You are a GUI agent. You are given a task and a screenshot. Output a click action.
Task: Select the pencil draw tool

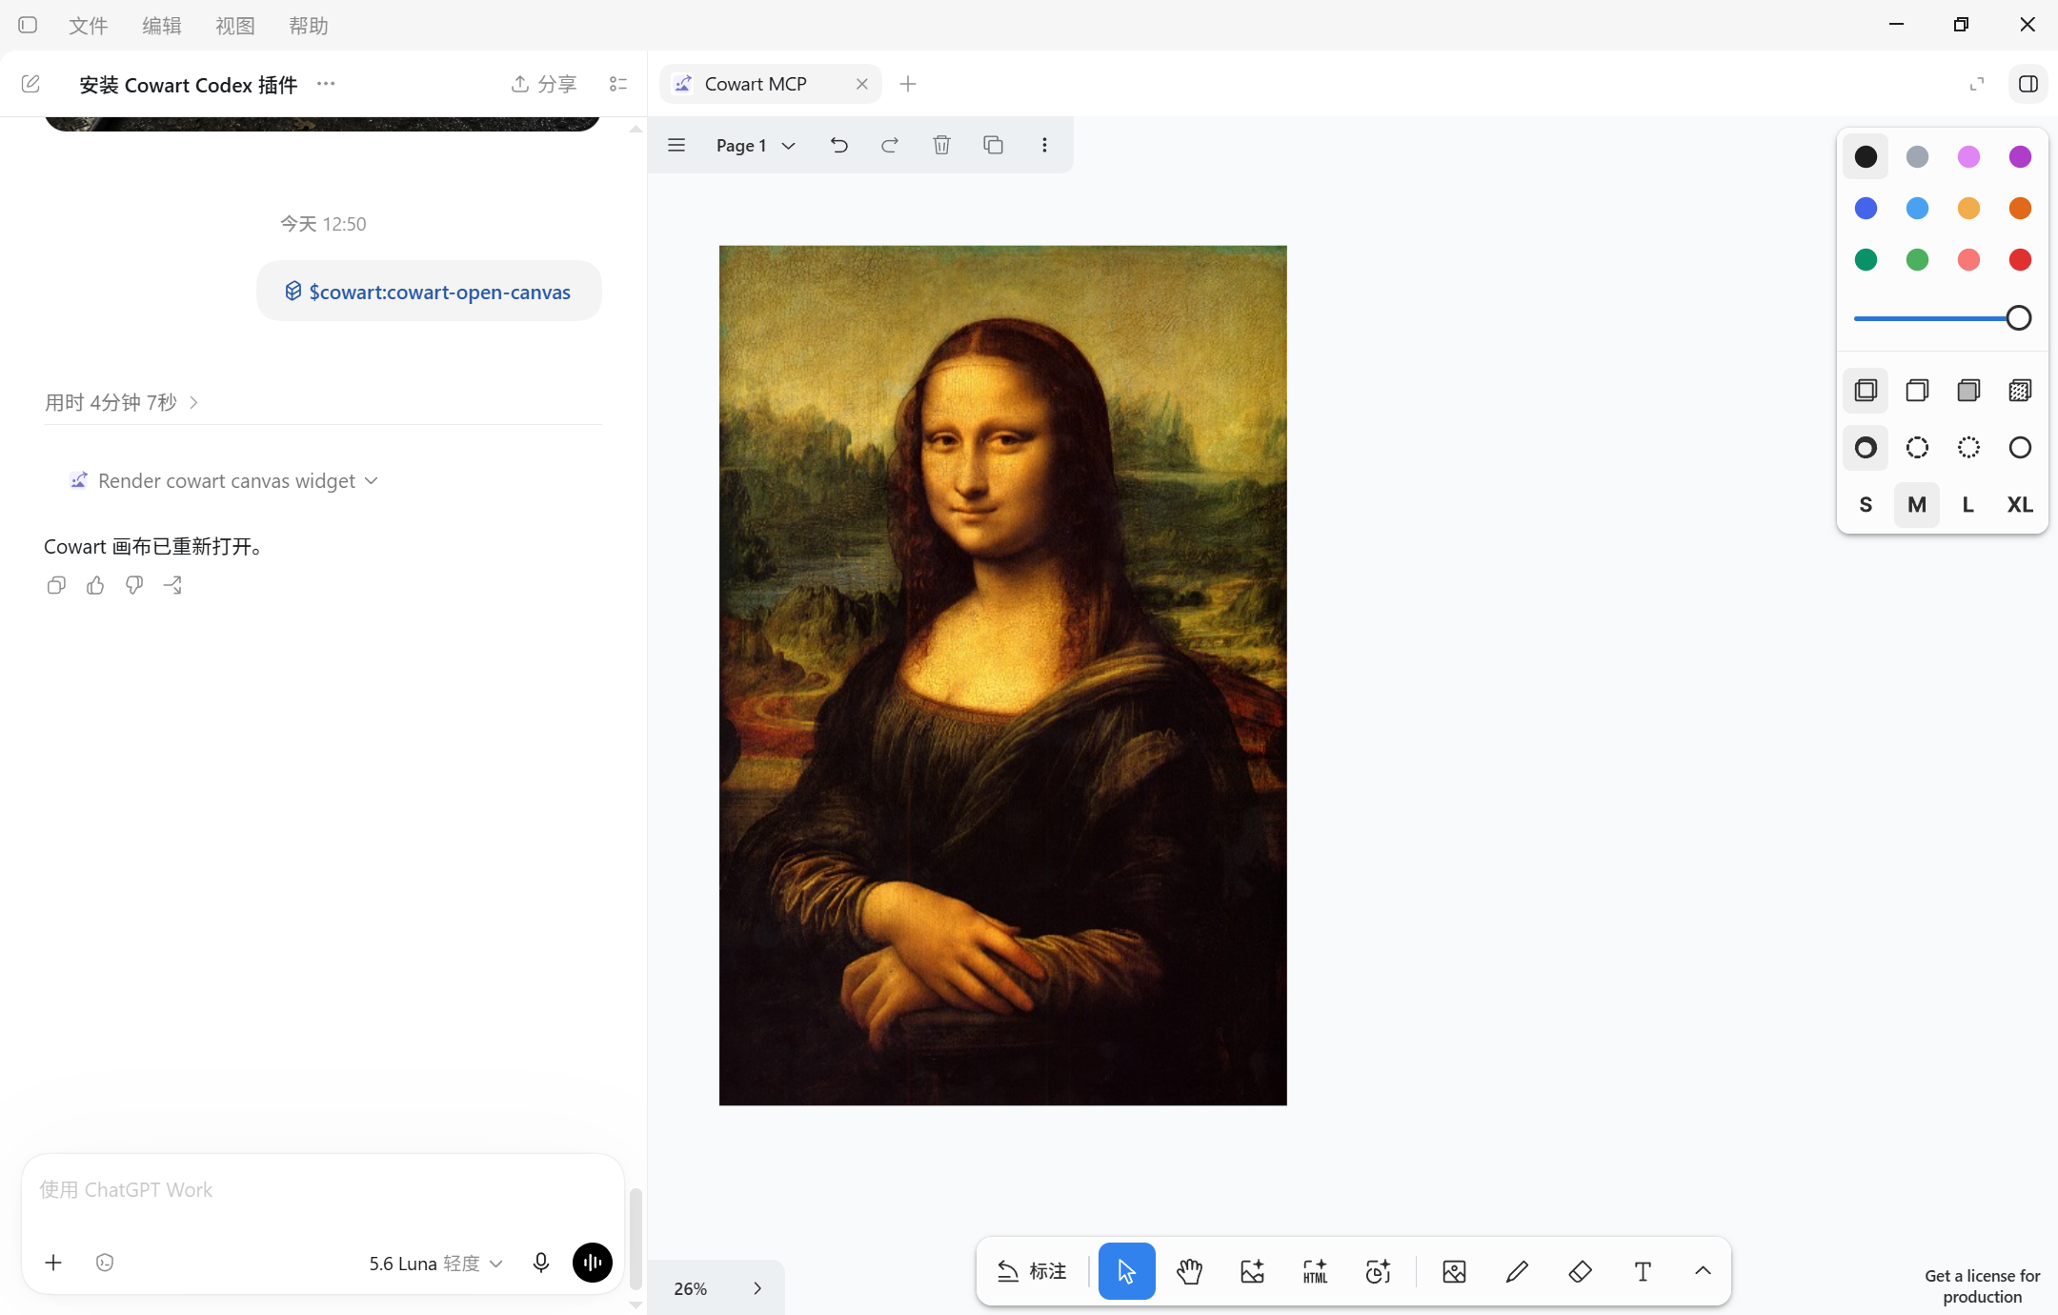pos(1517,1271)
